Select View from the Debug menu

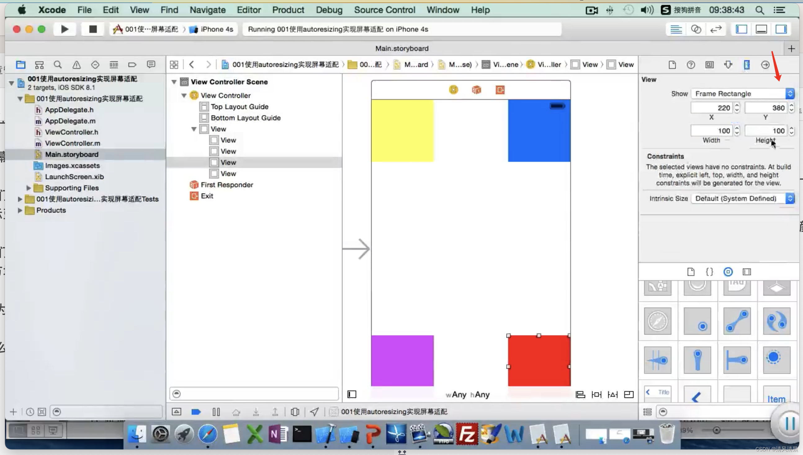(328, 9)
